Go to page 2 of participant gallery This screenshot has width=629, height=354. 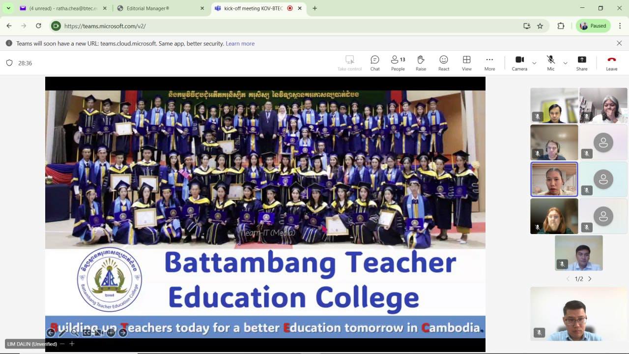[x=590, y=279]
